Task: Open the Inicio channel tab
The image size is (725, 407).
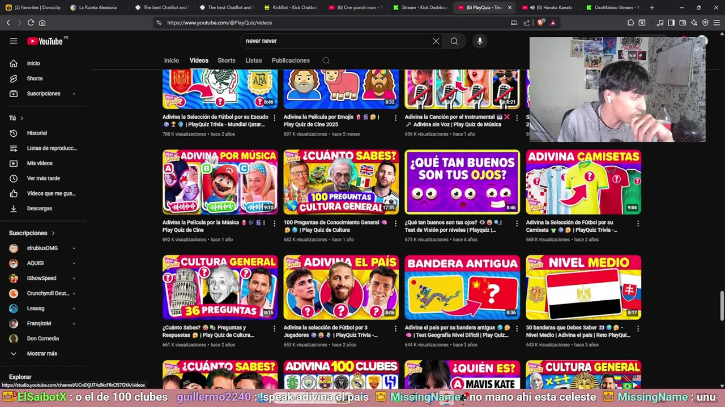Action: 171,60
